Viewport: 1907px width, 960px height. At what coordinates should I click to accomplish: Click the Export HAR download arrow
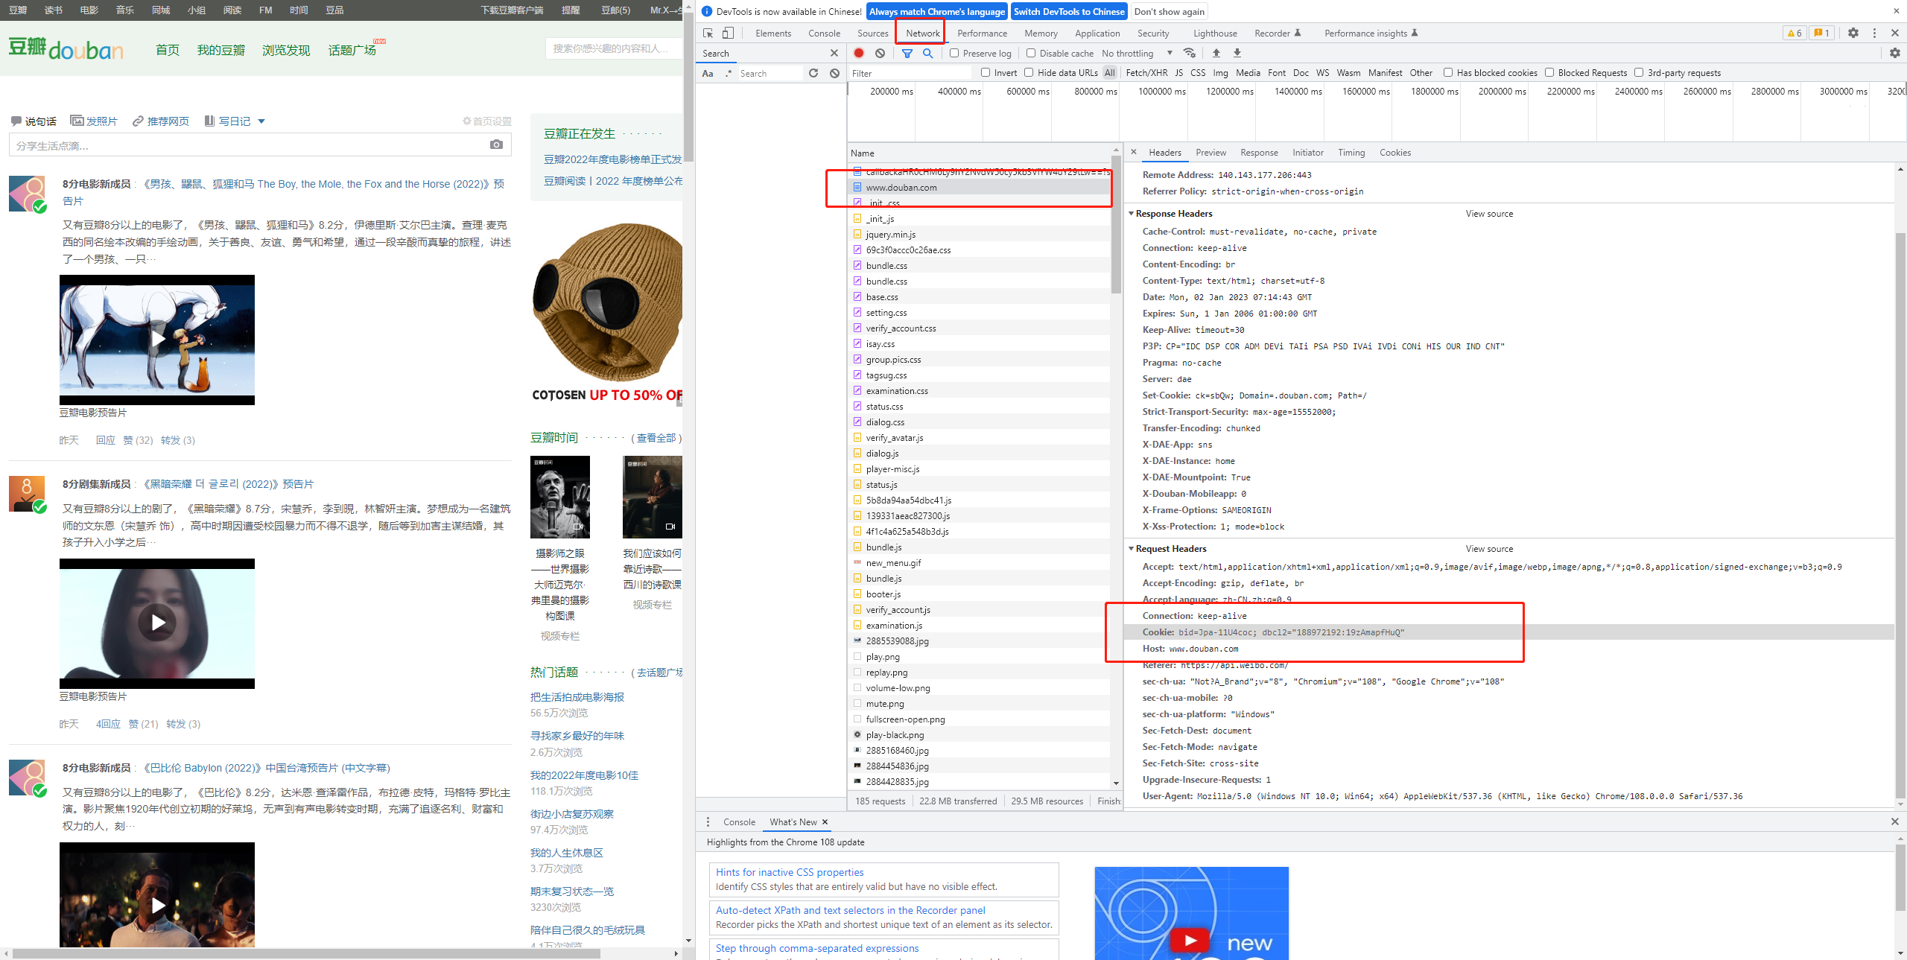tap(1237, 53)
